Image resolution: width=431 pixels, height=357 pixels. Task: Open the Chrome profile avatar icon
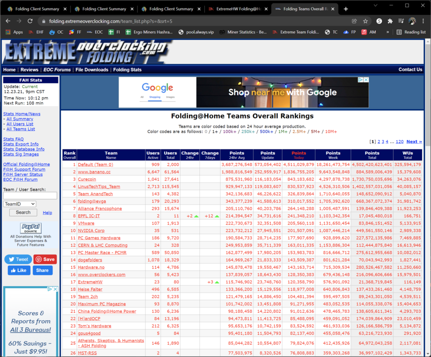pos(412,22)
